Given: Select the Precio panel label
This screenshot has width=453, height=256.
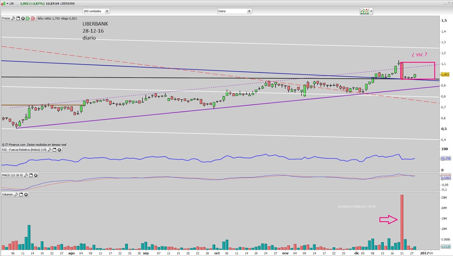Looking at the screenshot, I should pyautogui.click(x=6, y=18).
